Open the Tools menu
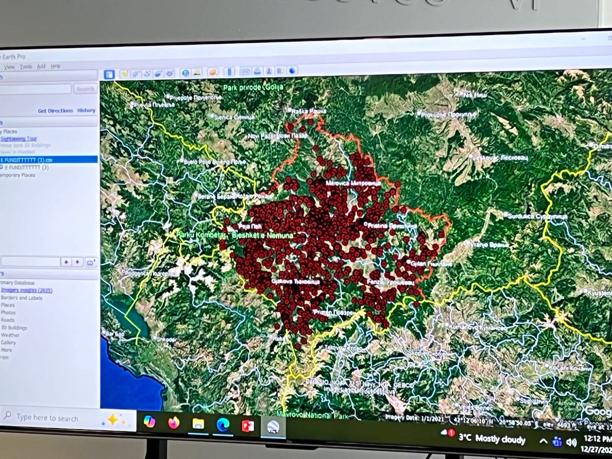 coord(26,67)
